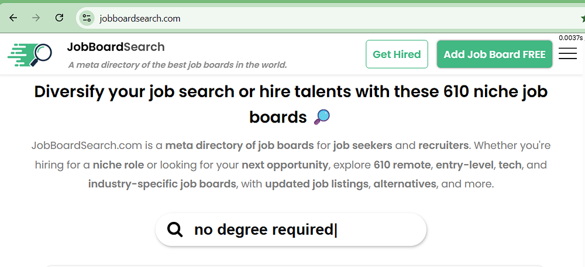
Task: Click the JobBoardSearch magnifier logo
Action: 30,54
